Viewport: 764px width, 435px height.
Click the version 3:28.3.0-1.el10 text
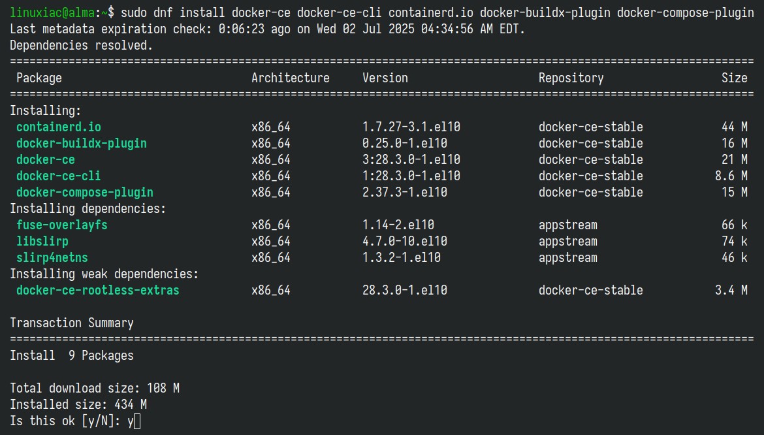pos(411,160)
